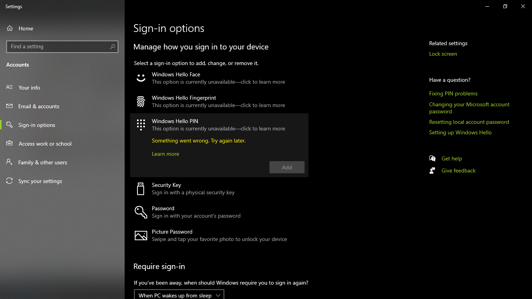This screenshot has width=532, height=299.
Task: Select Sign-in options in the sidebar
Action: click(x=62, y=125)
